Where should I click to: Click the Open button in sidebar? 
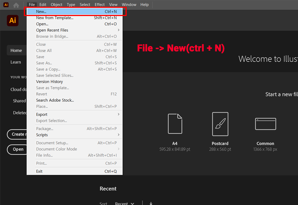(x=17, y=149)
